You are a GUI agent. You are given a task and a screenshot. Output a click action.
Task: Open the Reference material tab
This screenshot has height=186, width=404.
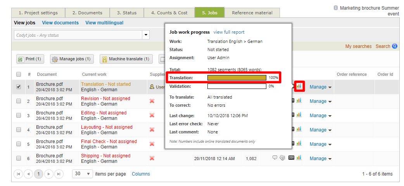pos(252,13)
